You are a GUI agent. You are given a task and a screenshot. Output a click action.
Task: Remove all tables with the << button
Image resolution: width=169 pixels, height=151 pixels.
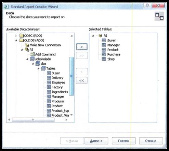point(82,80)
